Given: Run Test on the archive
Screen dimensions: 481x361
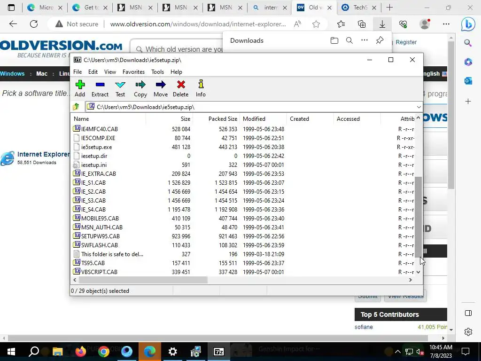Looking at the screenshot, I should click(x=120, y=88).
